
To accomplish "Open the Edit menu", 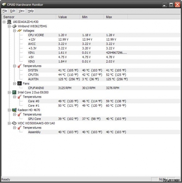I will point(13,11).
